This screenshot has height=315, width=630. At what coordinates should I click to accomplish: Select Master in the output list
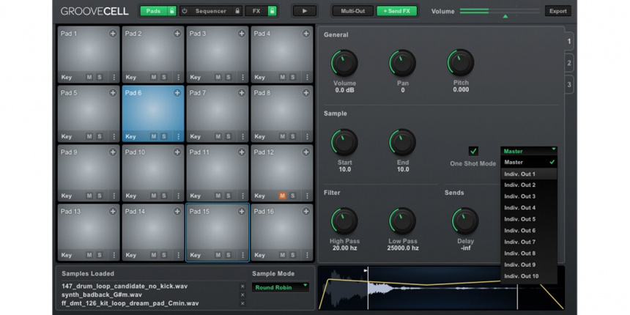529,163
